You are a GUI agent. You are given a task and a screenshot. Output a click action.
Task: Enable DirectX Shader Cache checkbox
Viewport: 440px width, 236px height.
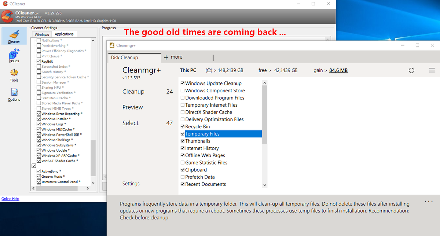(x=183, y=112)
